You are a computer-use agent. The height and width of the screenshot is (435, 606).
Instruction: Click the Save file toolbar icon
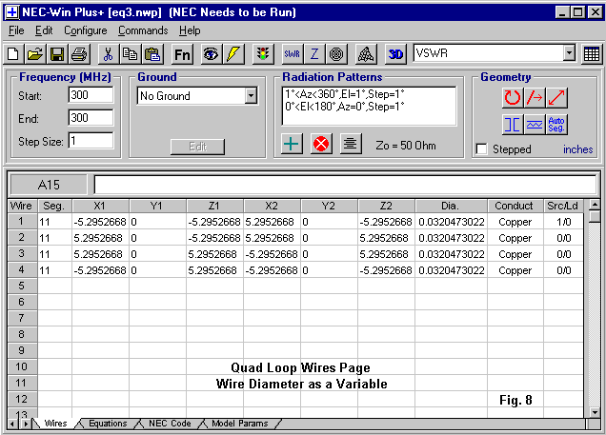tap(57, 54)
